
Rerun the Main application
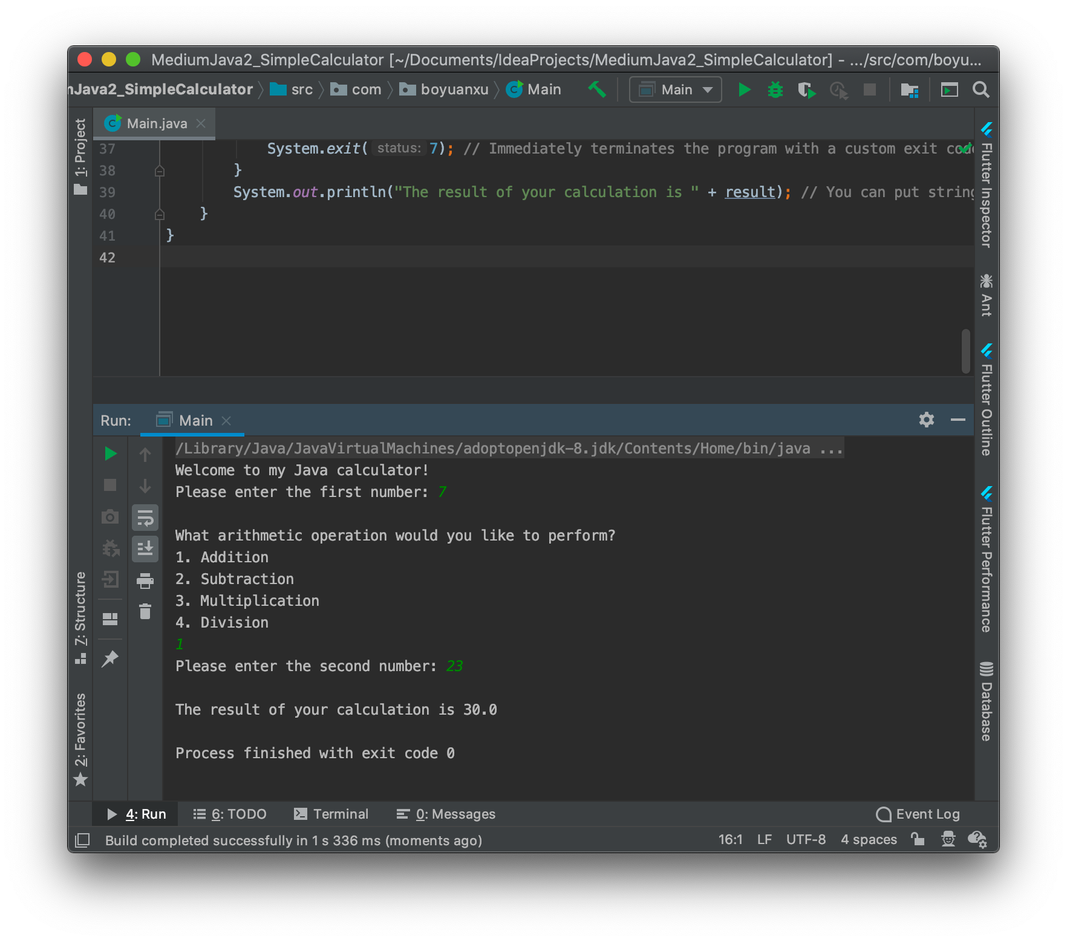click(110, 453)
